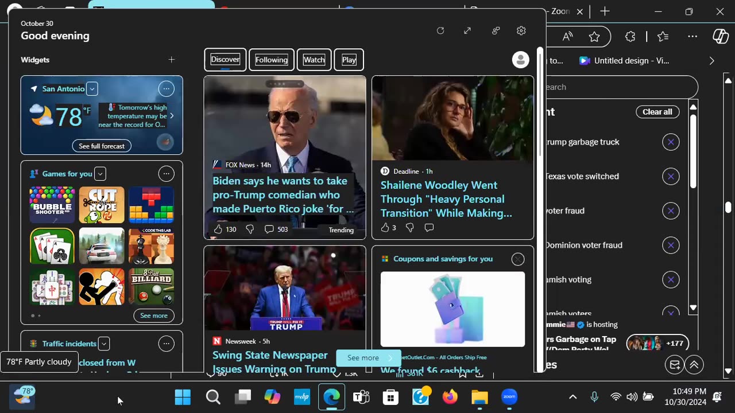Open new message envelope icon
735x413 pixels.
click(x=675, y=365)
